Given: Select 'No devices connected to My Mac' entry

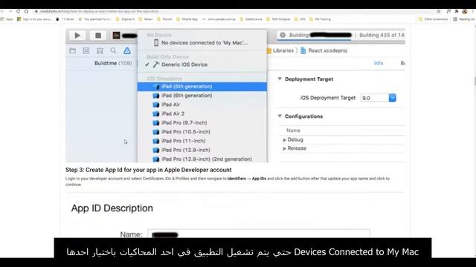Looking at the screenshot, I should tap(202, 43).
